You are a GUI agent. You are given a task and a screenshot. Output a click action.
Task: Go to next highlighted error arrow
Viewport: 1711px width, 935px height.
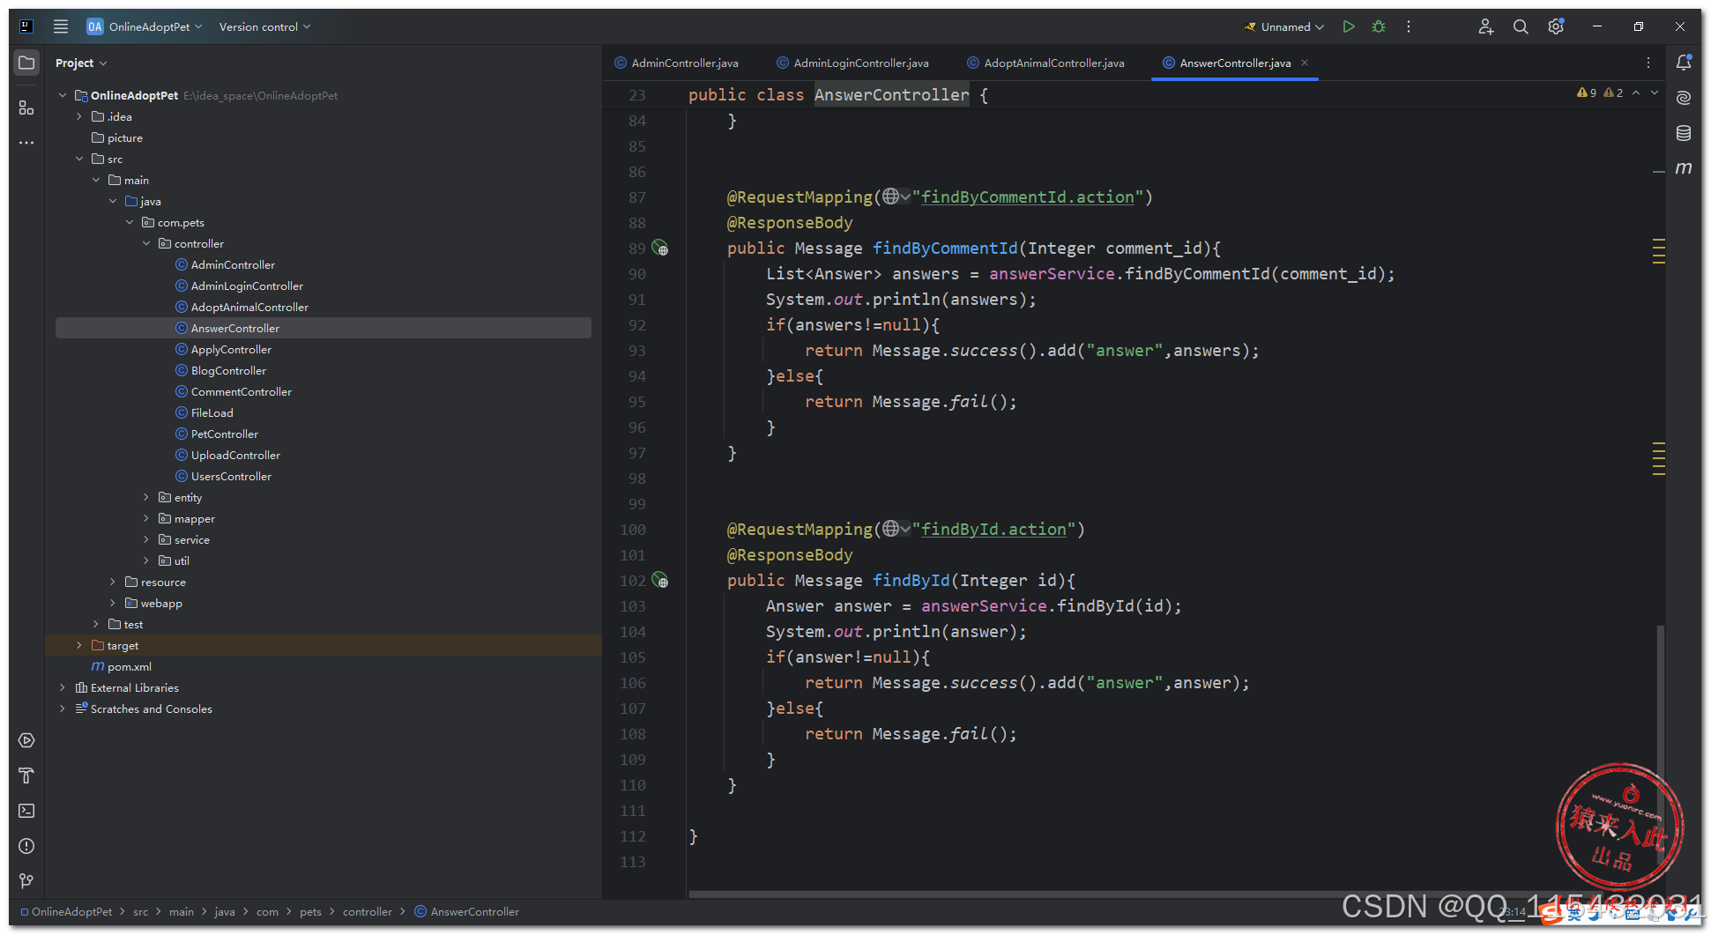[x=1655, y=93]
